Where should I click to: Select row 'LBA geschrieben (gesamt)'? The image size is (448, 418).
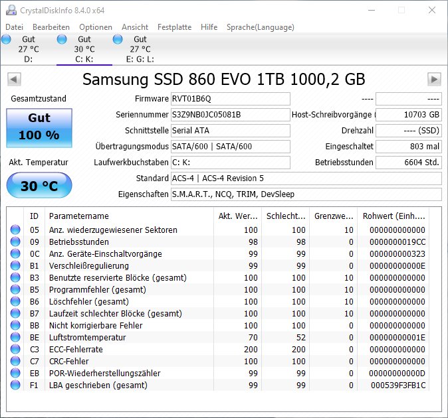(218, 385)
